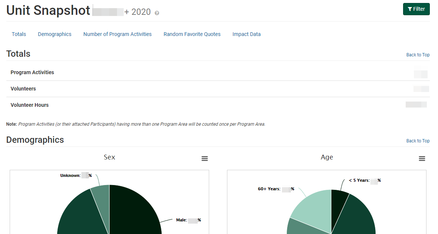Viewport: 438px width, 234px height.
Task: Navigate to the Impact Data section
Action: point(246,34)
